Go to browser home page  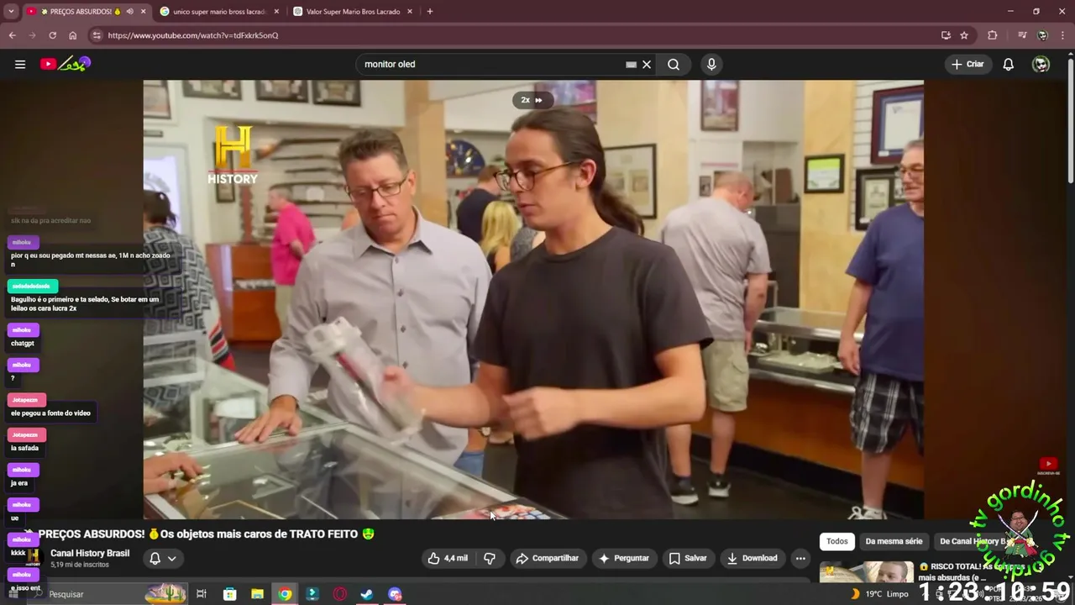(72, 35)
